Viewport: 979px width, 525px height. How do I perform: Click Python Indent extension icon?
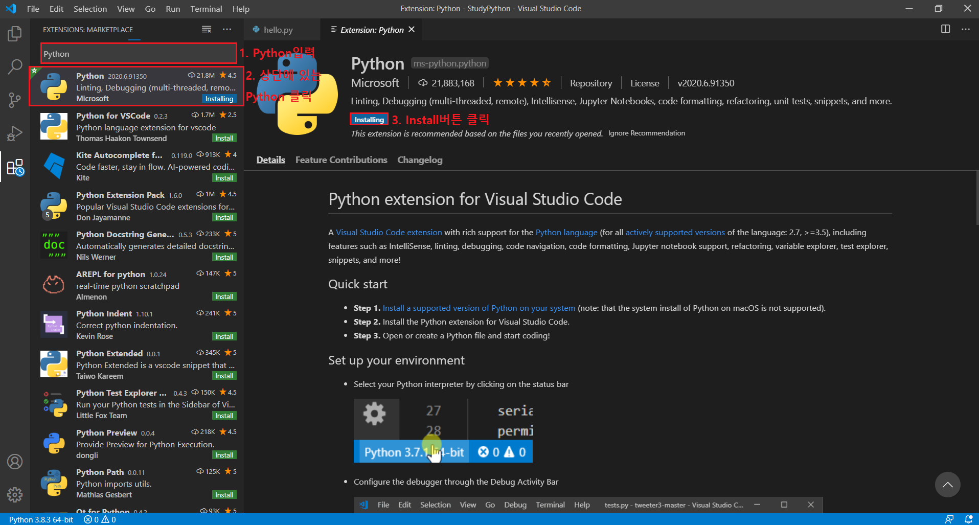pos(54,324)
